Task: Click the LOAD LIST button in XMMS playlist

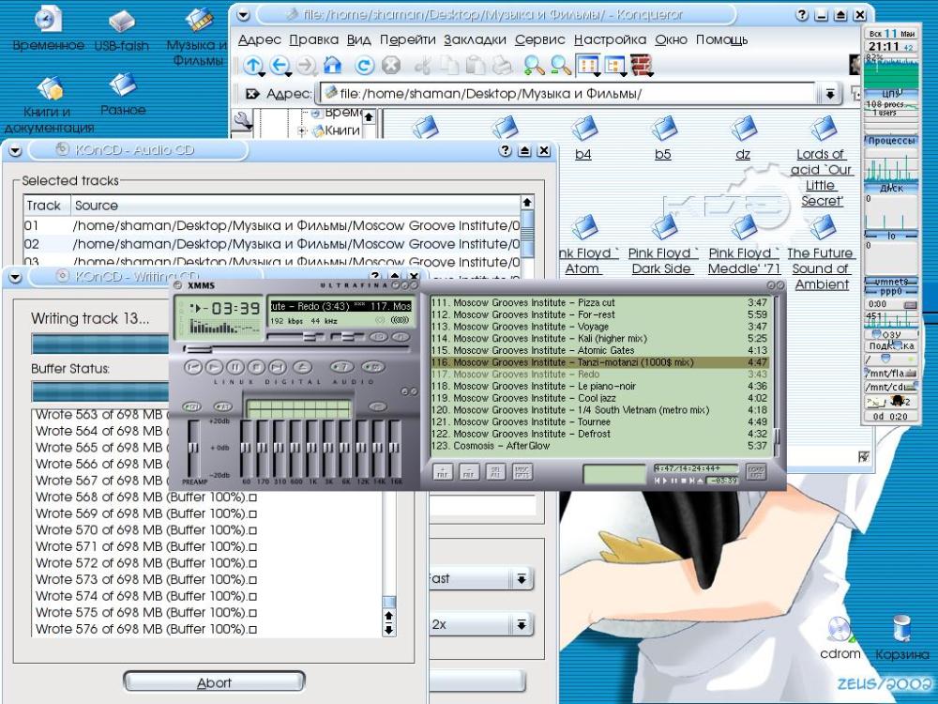Action: [756, 472]
